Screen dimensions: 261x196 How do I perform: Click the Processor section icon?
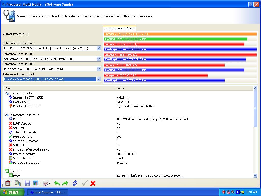pos(6,171)
